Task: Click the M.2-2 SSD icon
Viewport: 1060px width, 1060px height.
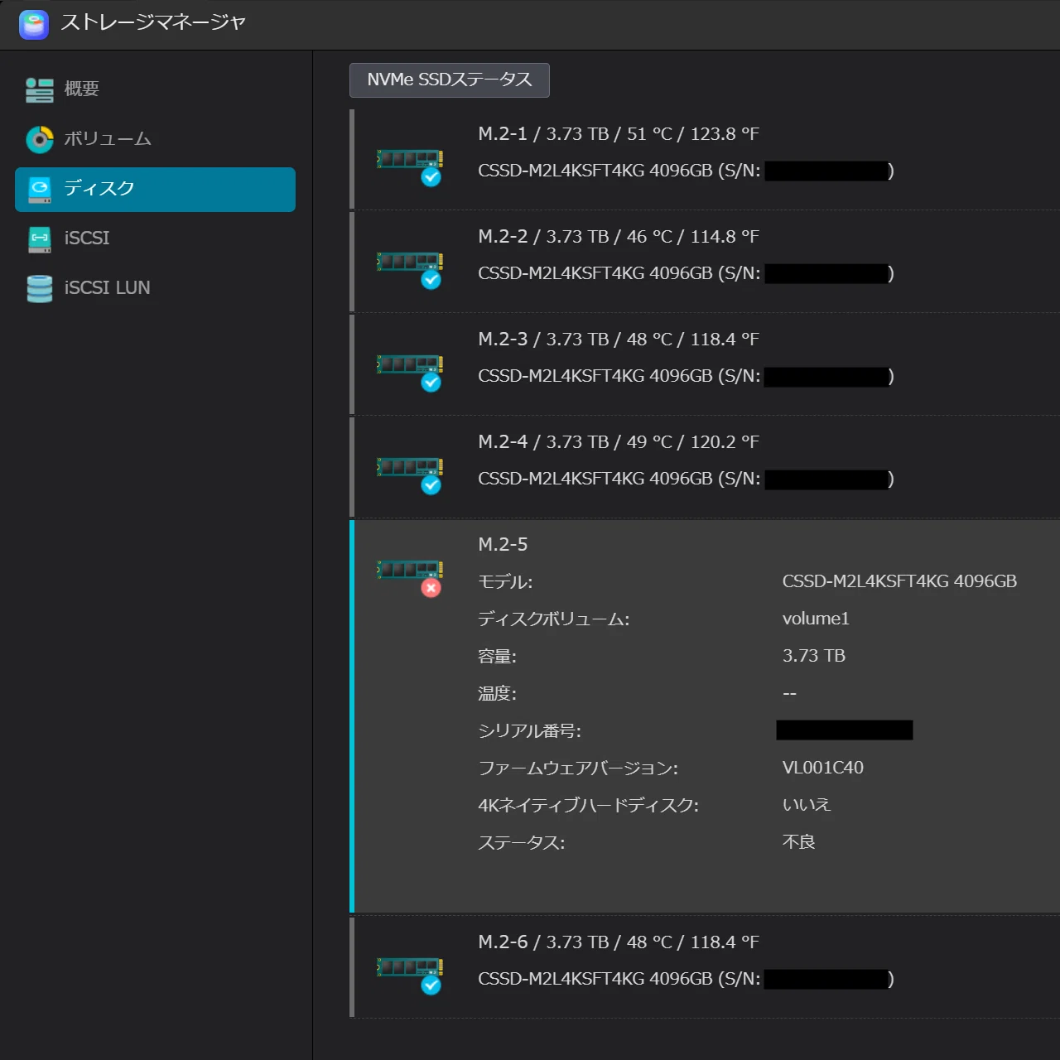Action: click(411, 268)
